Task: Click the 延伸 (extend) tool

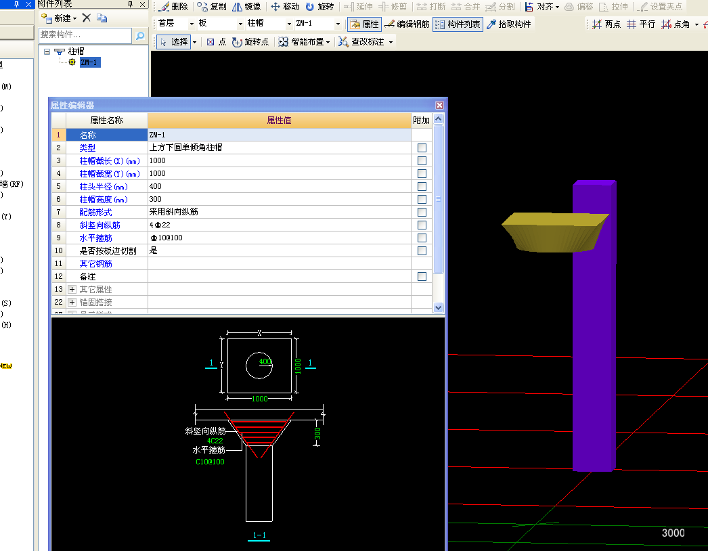Action: point(358,7)
